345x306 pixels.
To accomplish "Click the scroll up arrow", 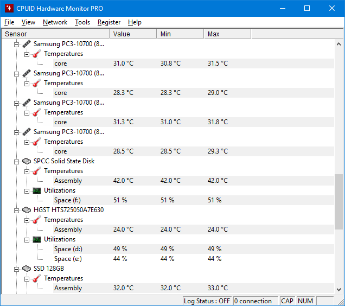I will (338, 44).
